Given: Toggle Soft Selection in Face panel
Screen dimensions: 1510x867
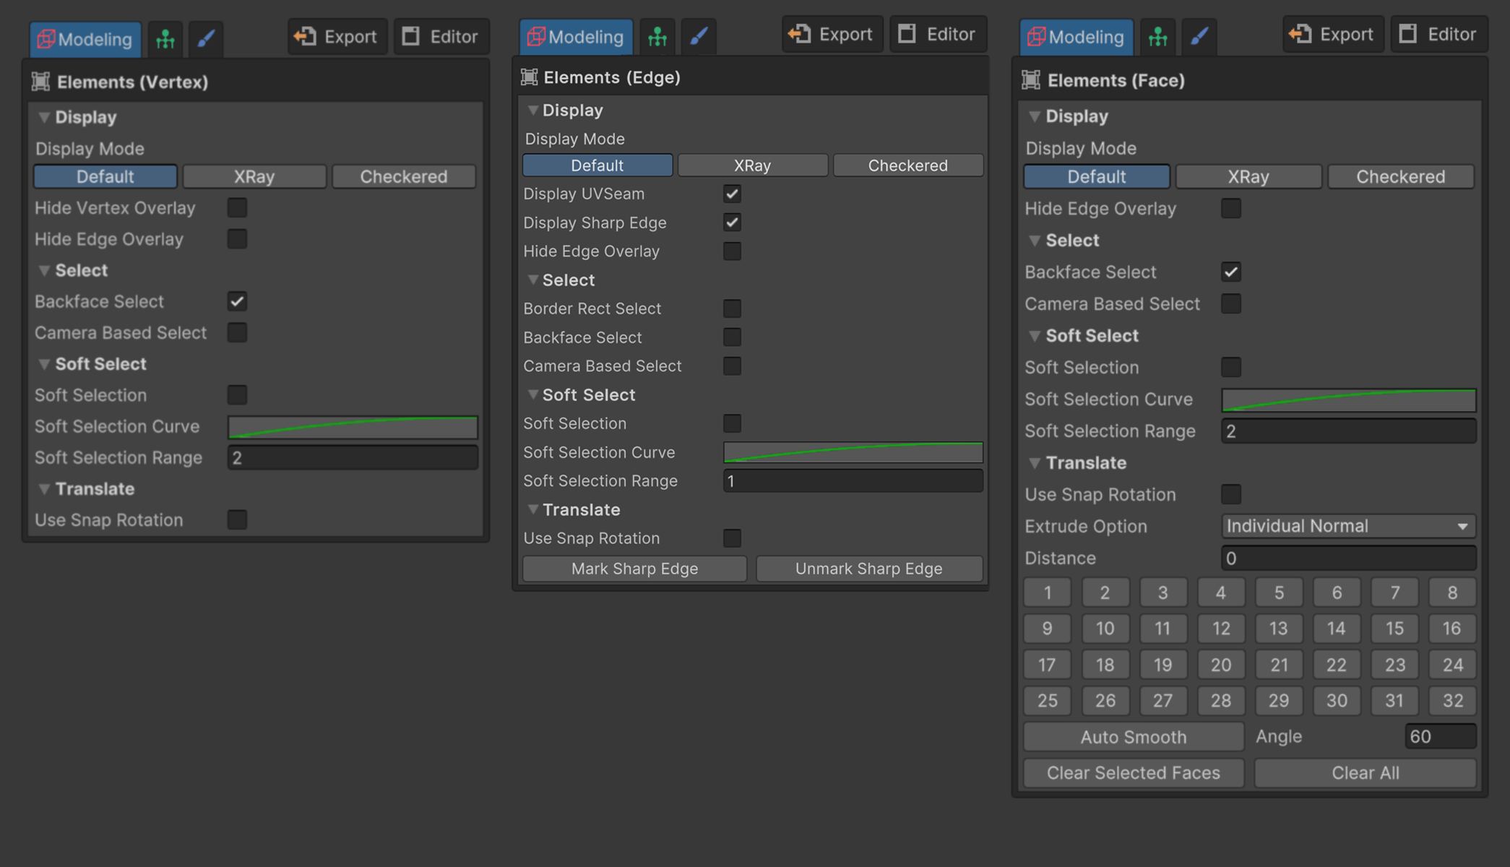Looking at the screenshot, I should point(1231,367).
